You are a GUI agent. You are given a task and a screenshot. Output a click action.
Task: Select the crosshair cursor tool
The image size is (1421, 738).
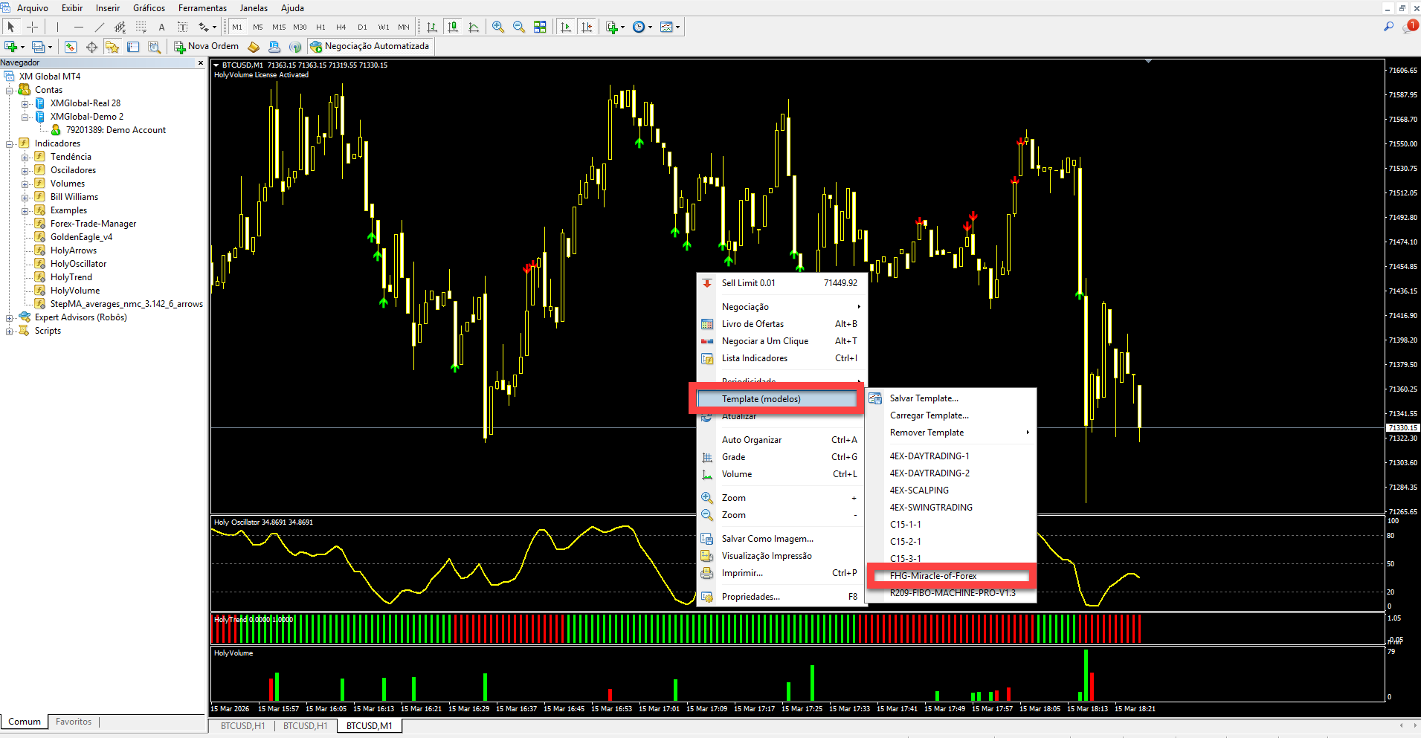(x=32, y=27)
